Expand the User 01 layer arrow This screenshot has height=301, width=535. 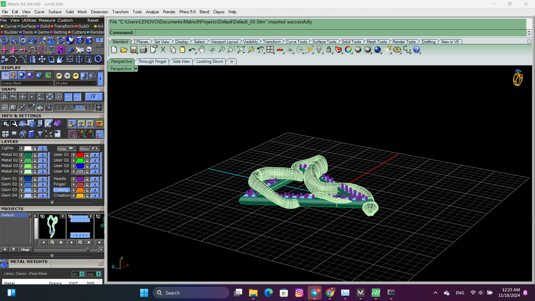pos(74,155)
